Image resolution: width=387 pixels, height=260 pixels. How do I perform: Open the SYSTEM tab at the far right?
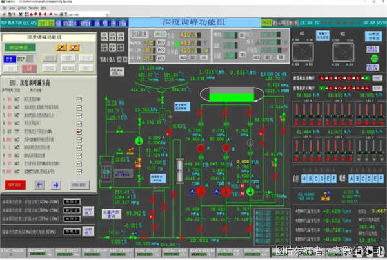point(382,23)
